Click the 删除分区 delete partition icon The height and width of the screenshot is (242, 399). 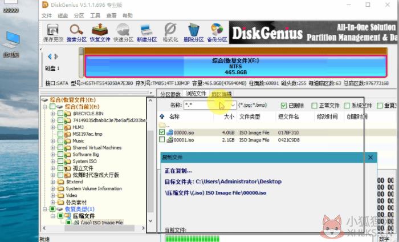[x=194, y=30]
